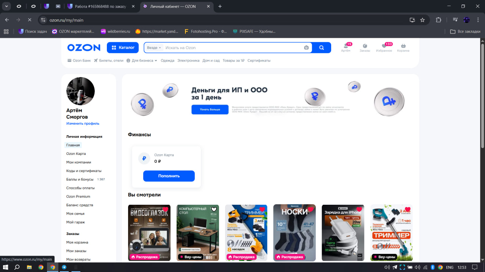Open the Видеоглазок product card
The width and height of the screenshot is (485, 272).
[149, 233]
